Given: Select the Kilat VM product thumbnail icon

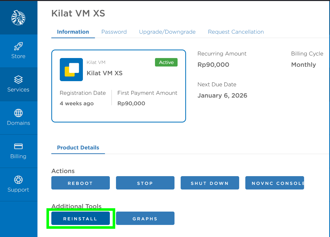Looking at the screenshot, I should (71, 70).
